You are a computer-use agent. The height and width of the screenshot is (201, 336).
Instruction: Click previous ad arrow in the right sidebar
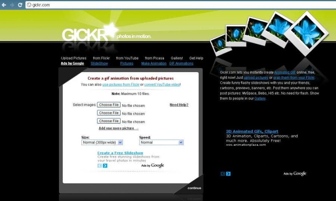pos(223,174)
